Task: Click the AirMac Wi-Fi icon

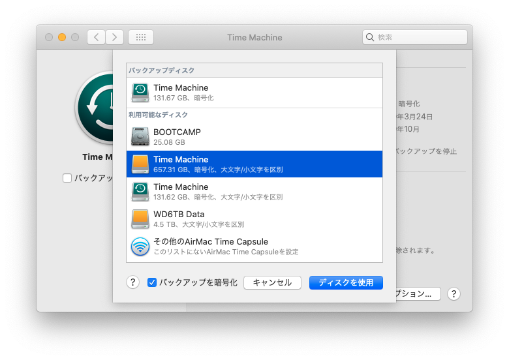Action: pyautogui.click(x=140, y=247)
